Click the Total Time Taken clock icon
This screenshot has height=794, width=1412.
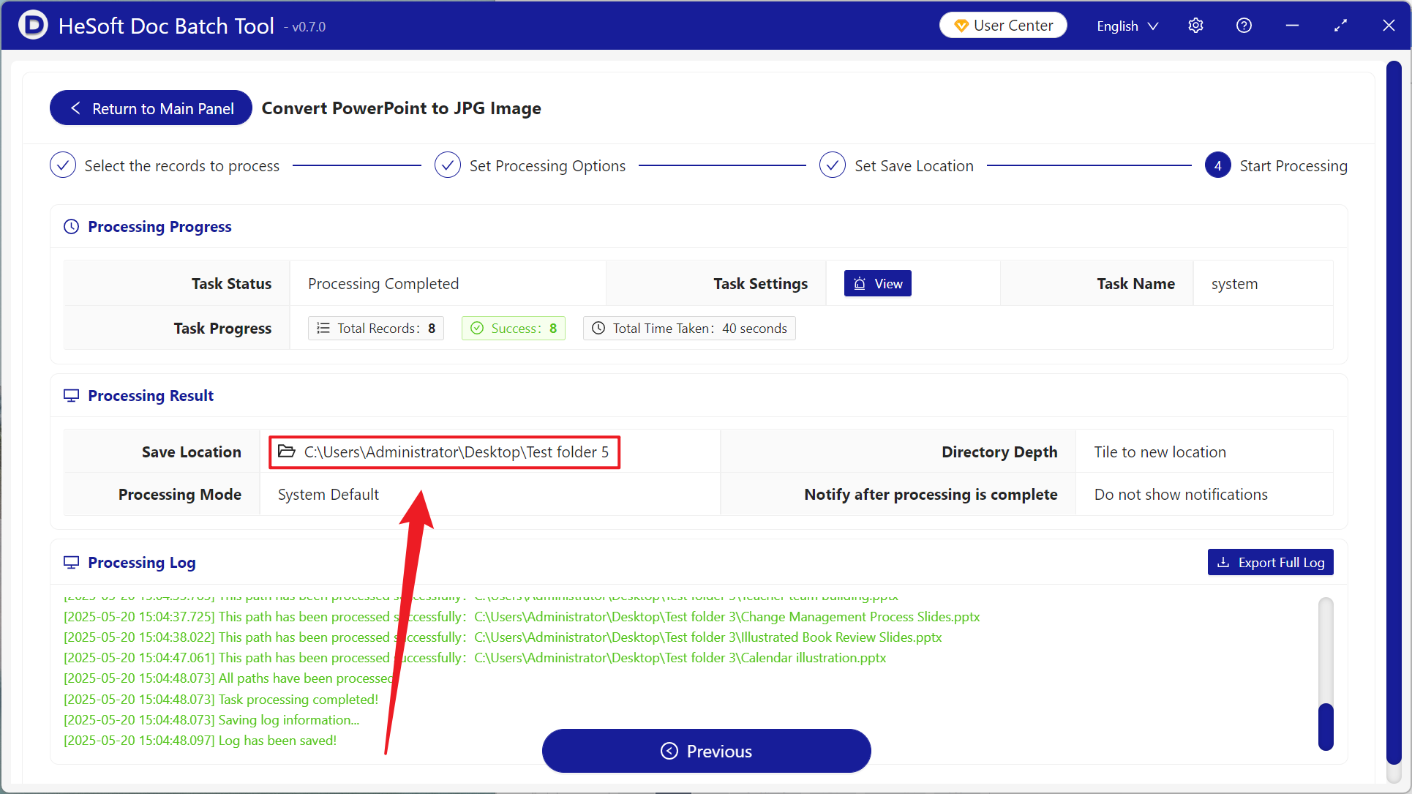(598, 329)
